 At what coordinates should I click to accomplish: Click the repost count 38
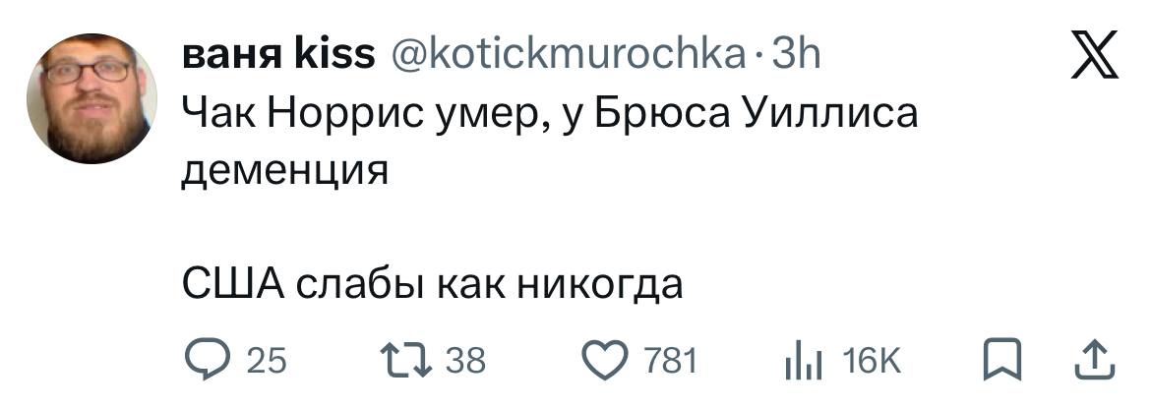pos(466,363)
